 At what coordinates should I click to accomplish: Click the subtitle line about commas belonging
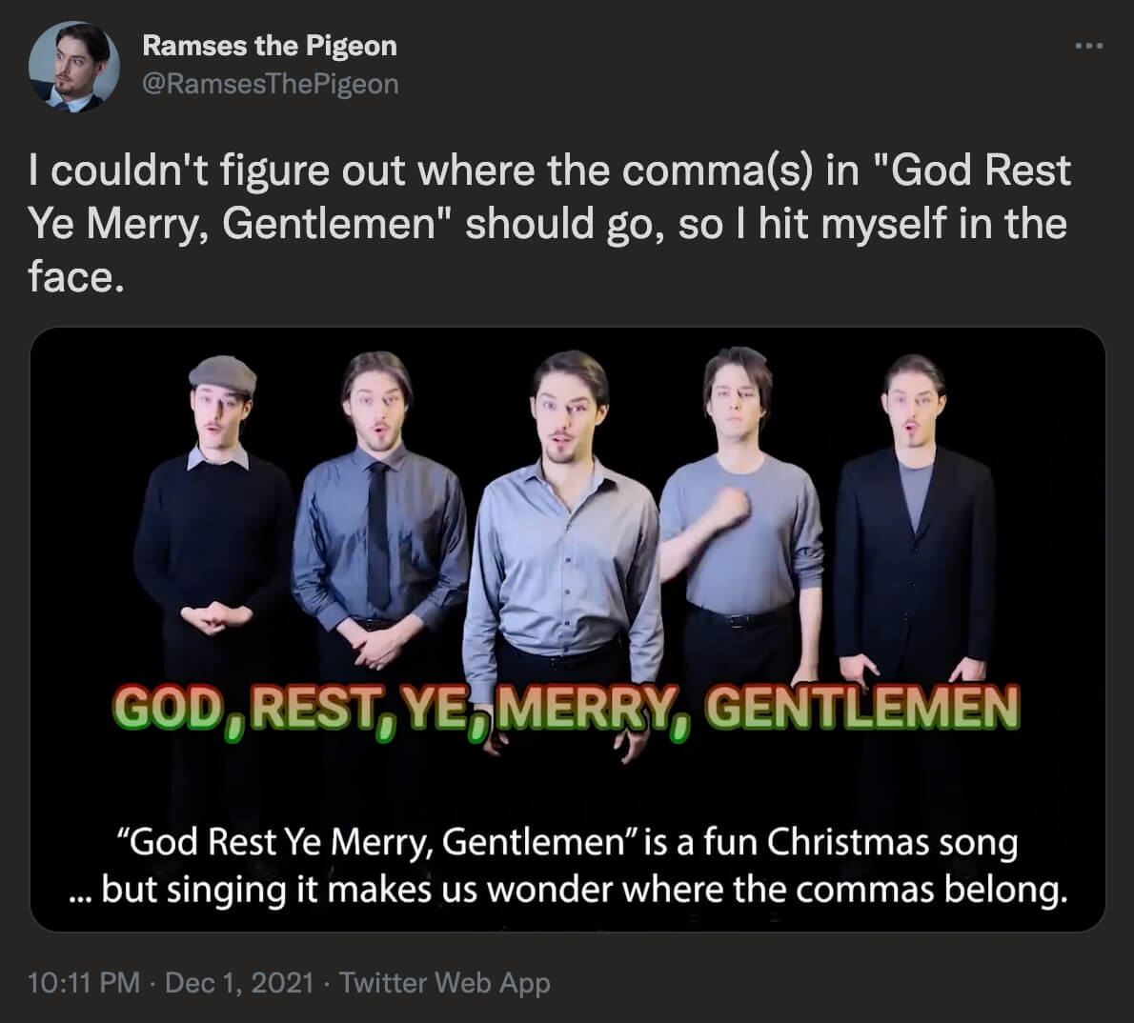[x=567, y=890]
